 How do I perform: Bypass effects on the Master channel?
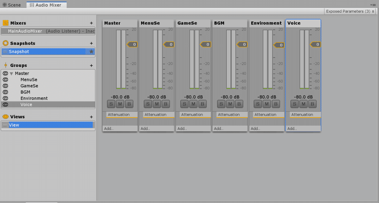tap(129, 104)
